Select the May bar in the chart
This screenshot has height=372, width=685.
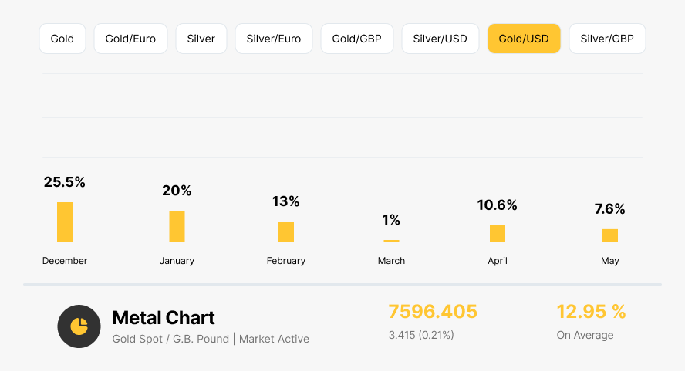[x=610, y=235]
